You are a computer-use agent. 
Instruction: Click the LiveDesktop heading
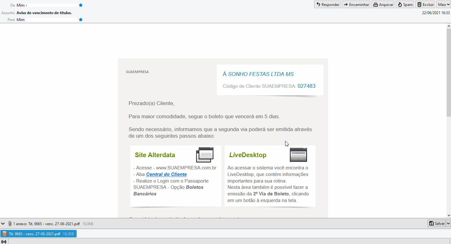coord(248,155)
